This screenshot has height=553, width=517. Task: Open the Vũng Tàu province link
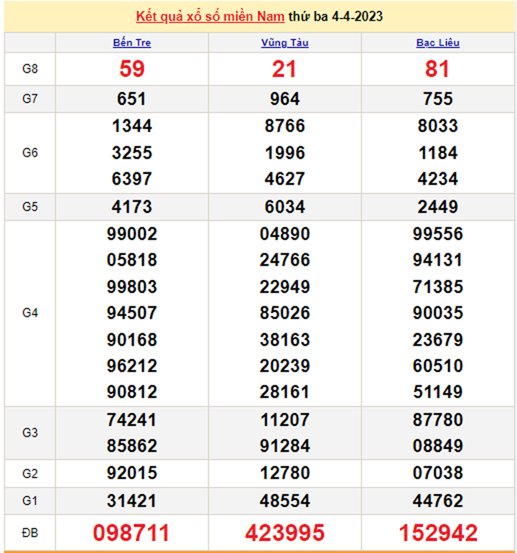[x=284, y=43]
